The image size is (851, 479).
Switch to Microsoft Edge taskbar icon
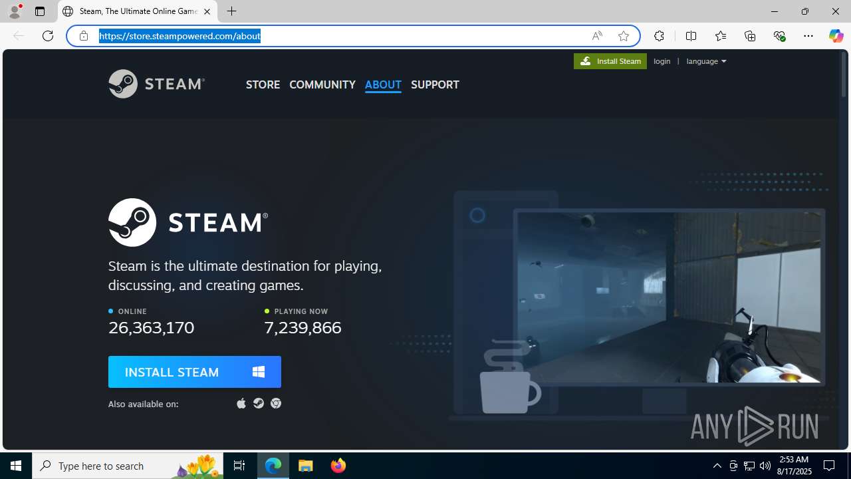(x=273, y=466)
